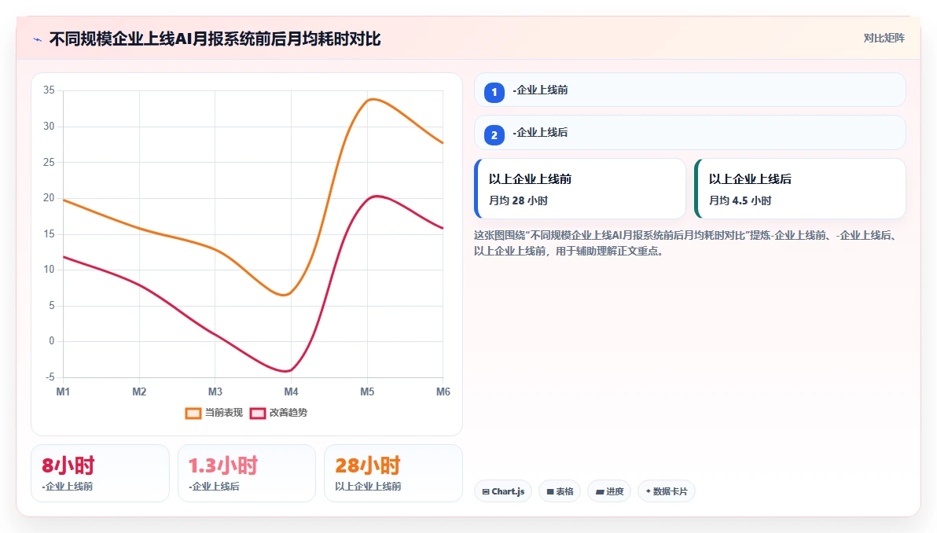Click the 当前表现 legend label
Image resolution: width=937 pixels, height=533 pixels.
(223, 412)
